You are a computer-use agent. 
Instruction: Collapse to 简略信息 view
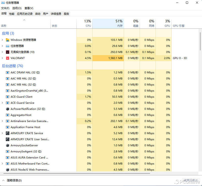click(x=12, y=180)
